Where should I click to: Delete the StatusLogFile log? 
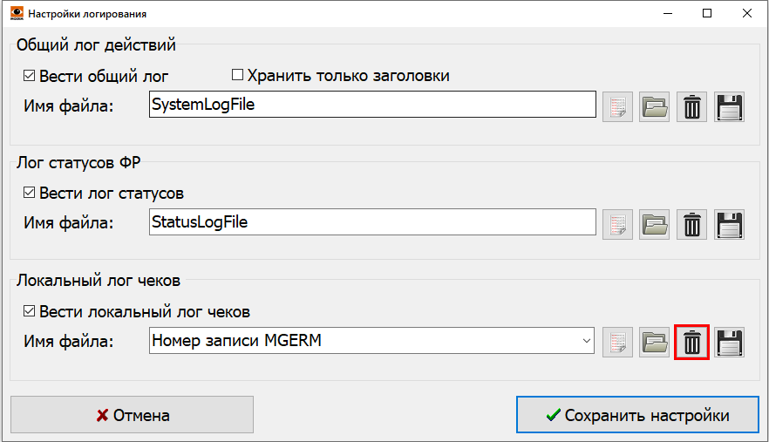[x=692, y=223]
